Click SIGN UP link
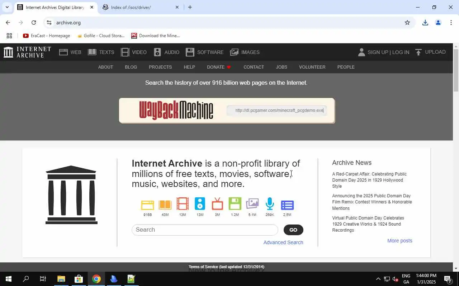The image size is (459, 286). (378, 52)
